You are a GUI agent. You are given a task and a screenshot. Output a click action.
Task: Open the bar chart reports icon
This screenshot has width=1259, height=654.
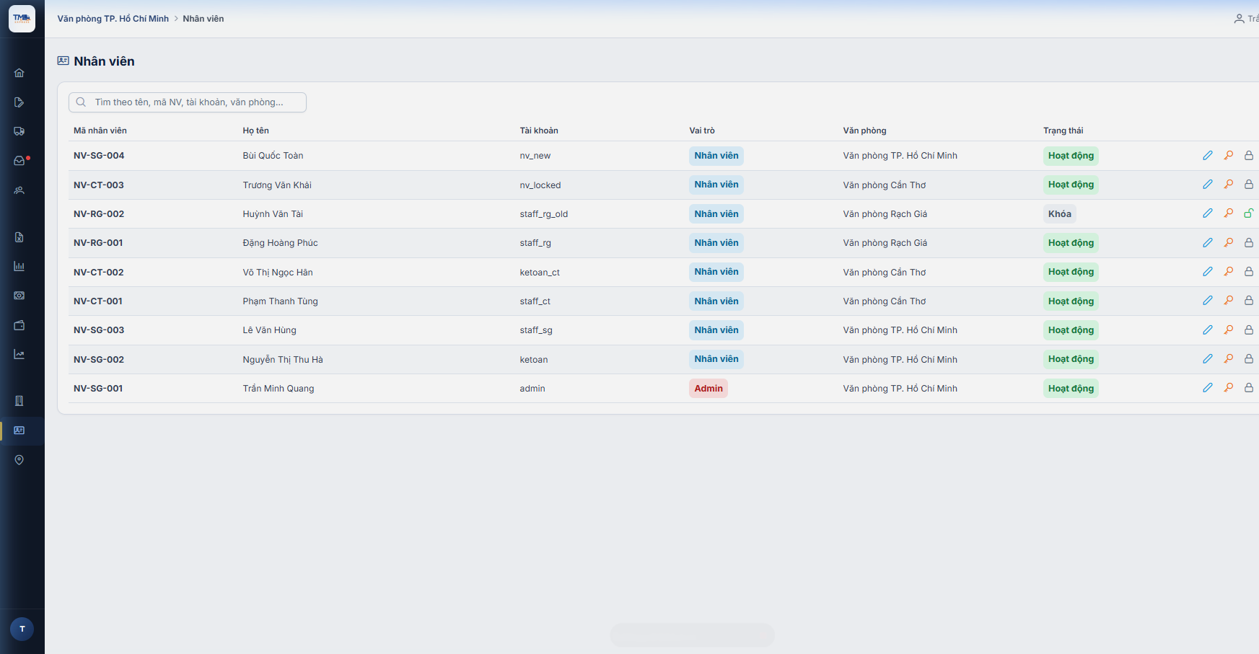tap(19, 266)
